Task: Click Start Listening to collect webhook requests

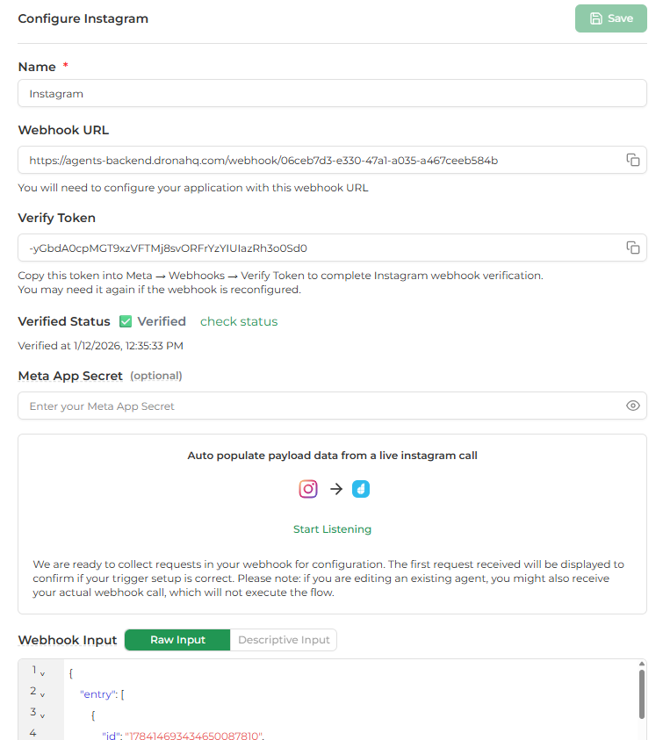Action: 330,528
